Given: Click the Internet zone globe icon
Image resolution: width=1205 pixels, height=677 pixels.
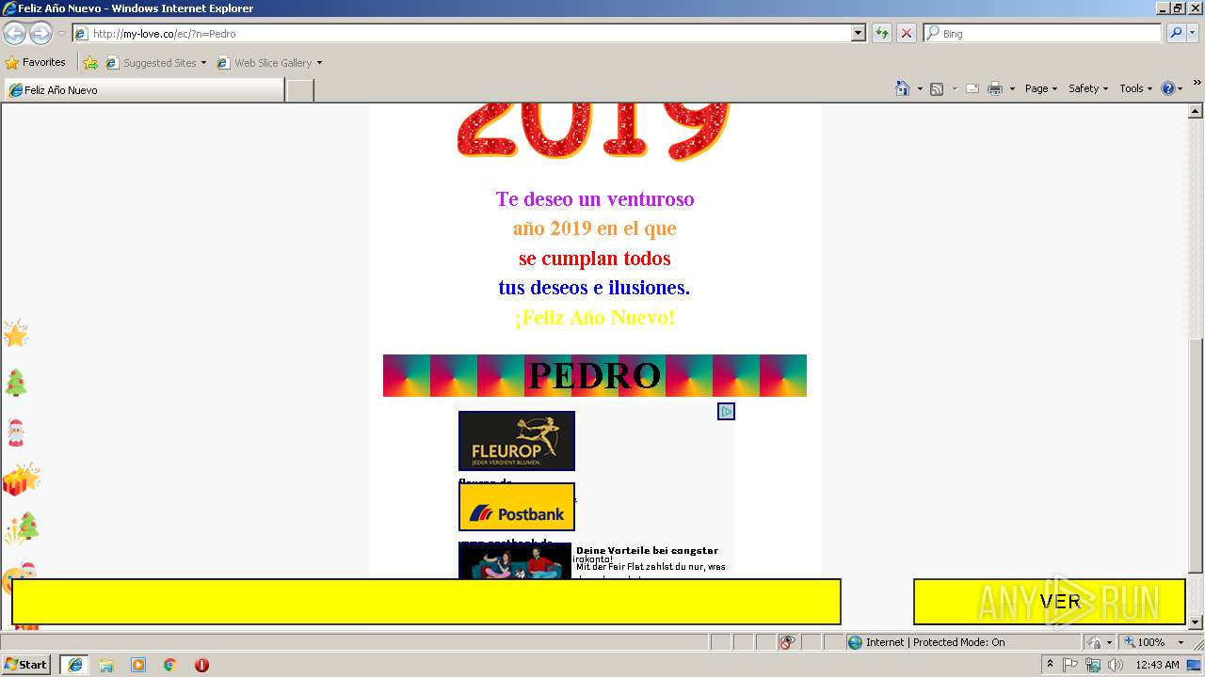Looking at the screenshot, I should (855, 642).
